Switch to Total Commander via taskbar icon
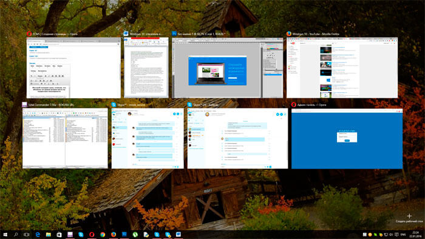This screenshot has width=425, height=239. [x=70, y=235]
